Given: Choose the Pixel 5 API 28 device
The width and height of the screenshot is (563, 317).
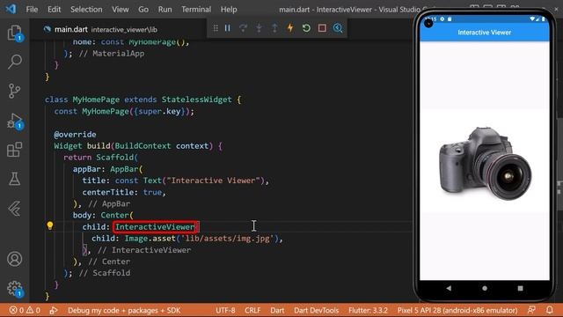Looking at the screenshot, I should [457, 310].
